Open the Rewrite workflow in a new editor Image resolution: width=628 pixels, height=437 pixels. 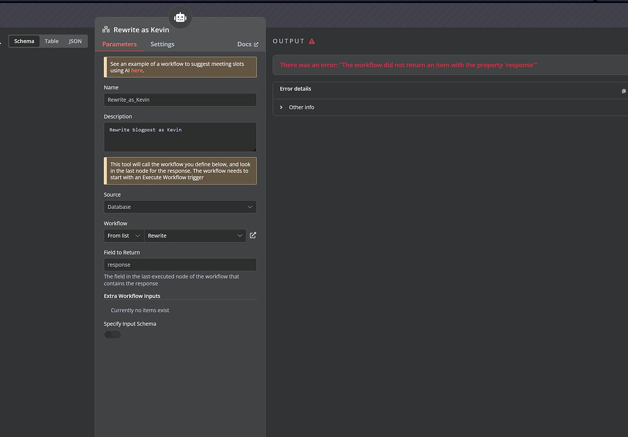pos(252,235)
